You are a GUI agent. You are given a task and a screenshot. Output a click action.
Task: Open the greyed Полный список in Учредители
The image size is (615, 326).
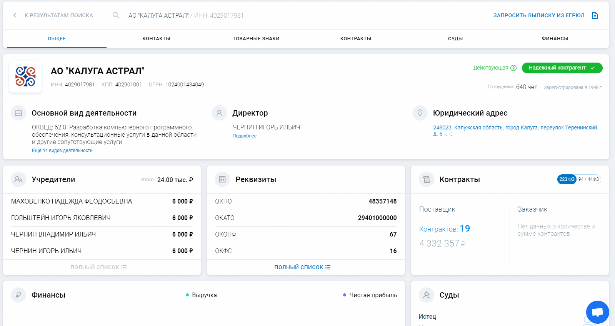(98, 267)
